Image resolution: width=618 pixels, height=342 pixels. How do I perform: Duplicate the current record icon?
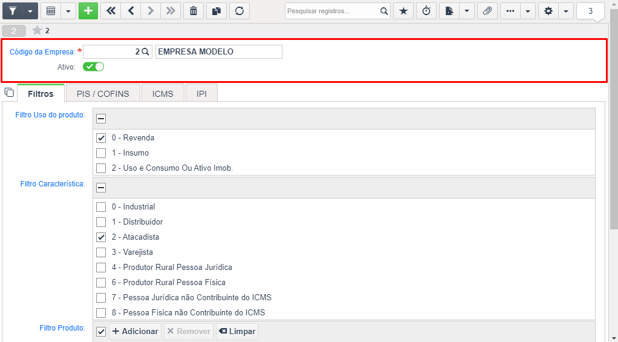pos(216,11)
